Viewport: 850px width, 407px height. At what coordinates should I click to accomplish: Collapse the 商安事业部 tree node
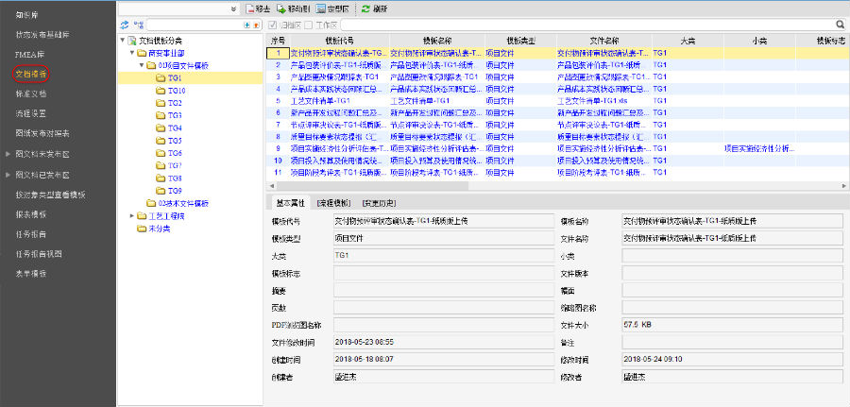click(130, 54)
